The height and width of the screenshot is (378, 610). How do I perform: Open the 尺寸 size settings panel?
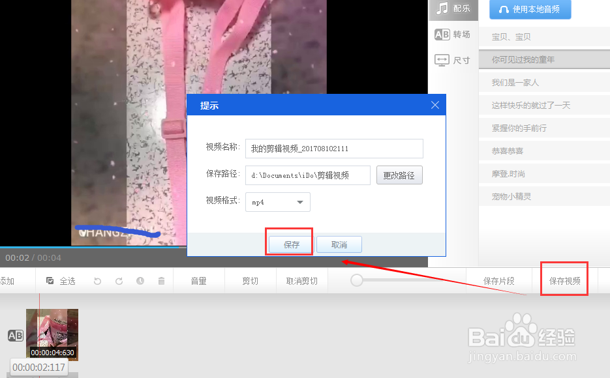click(x=453, y=59)
